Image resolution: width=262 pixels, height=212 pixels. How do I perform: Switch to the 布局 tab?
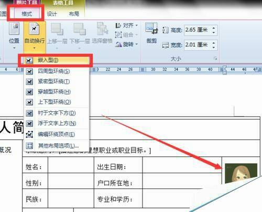[x=74, y=14]
